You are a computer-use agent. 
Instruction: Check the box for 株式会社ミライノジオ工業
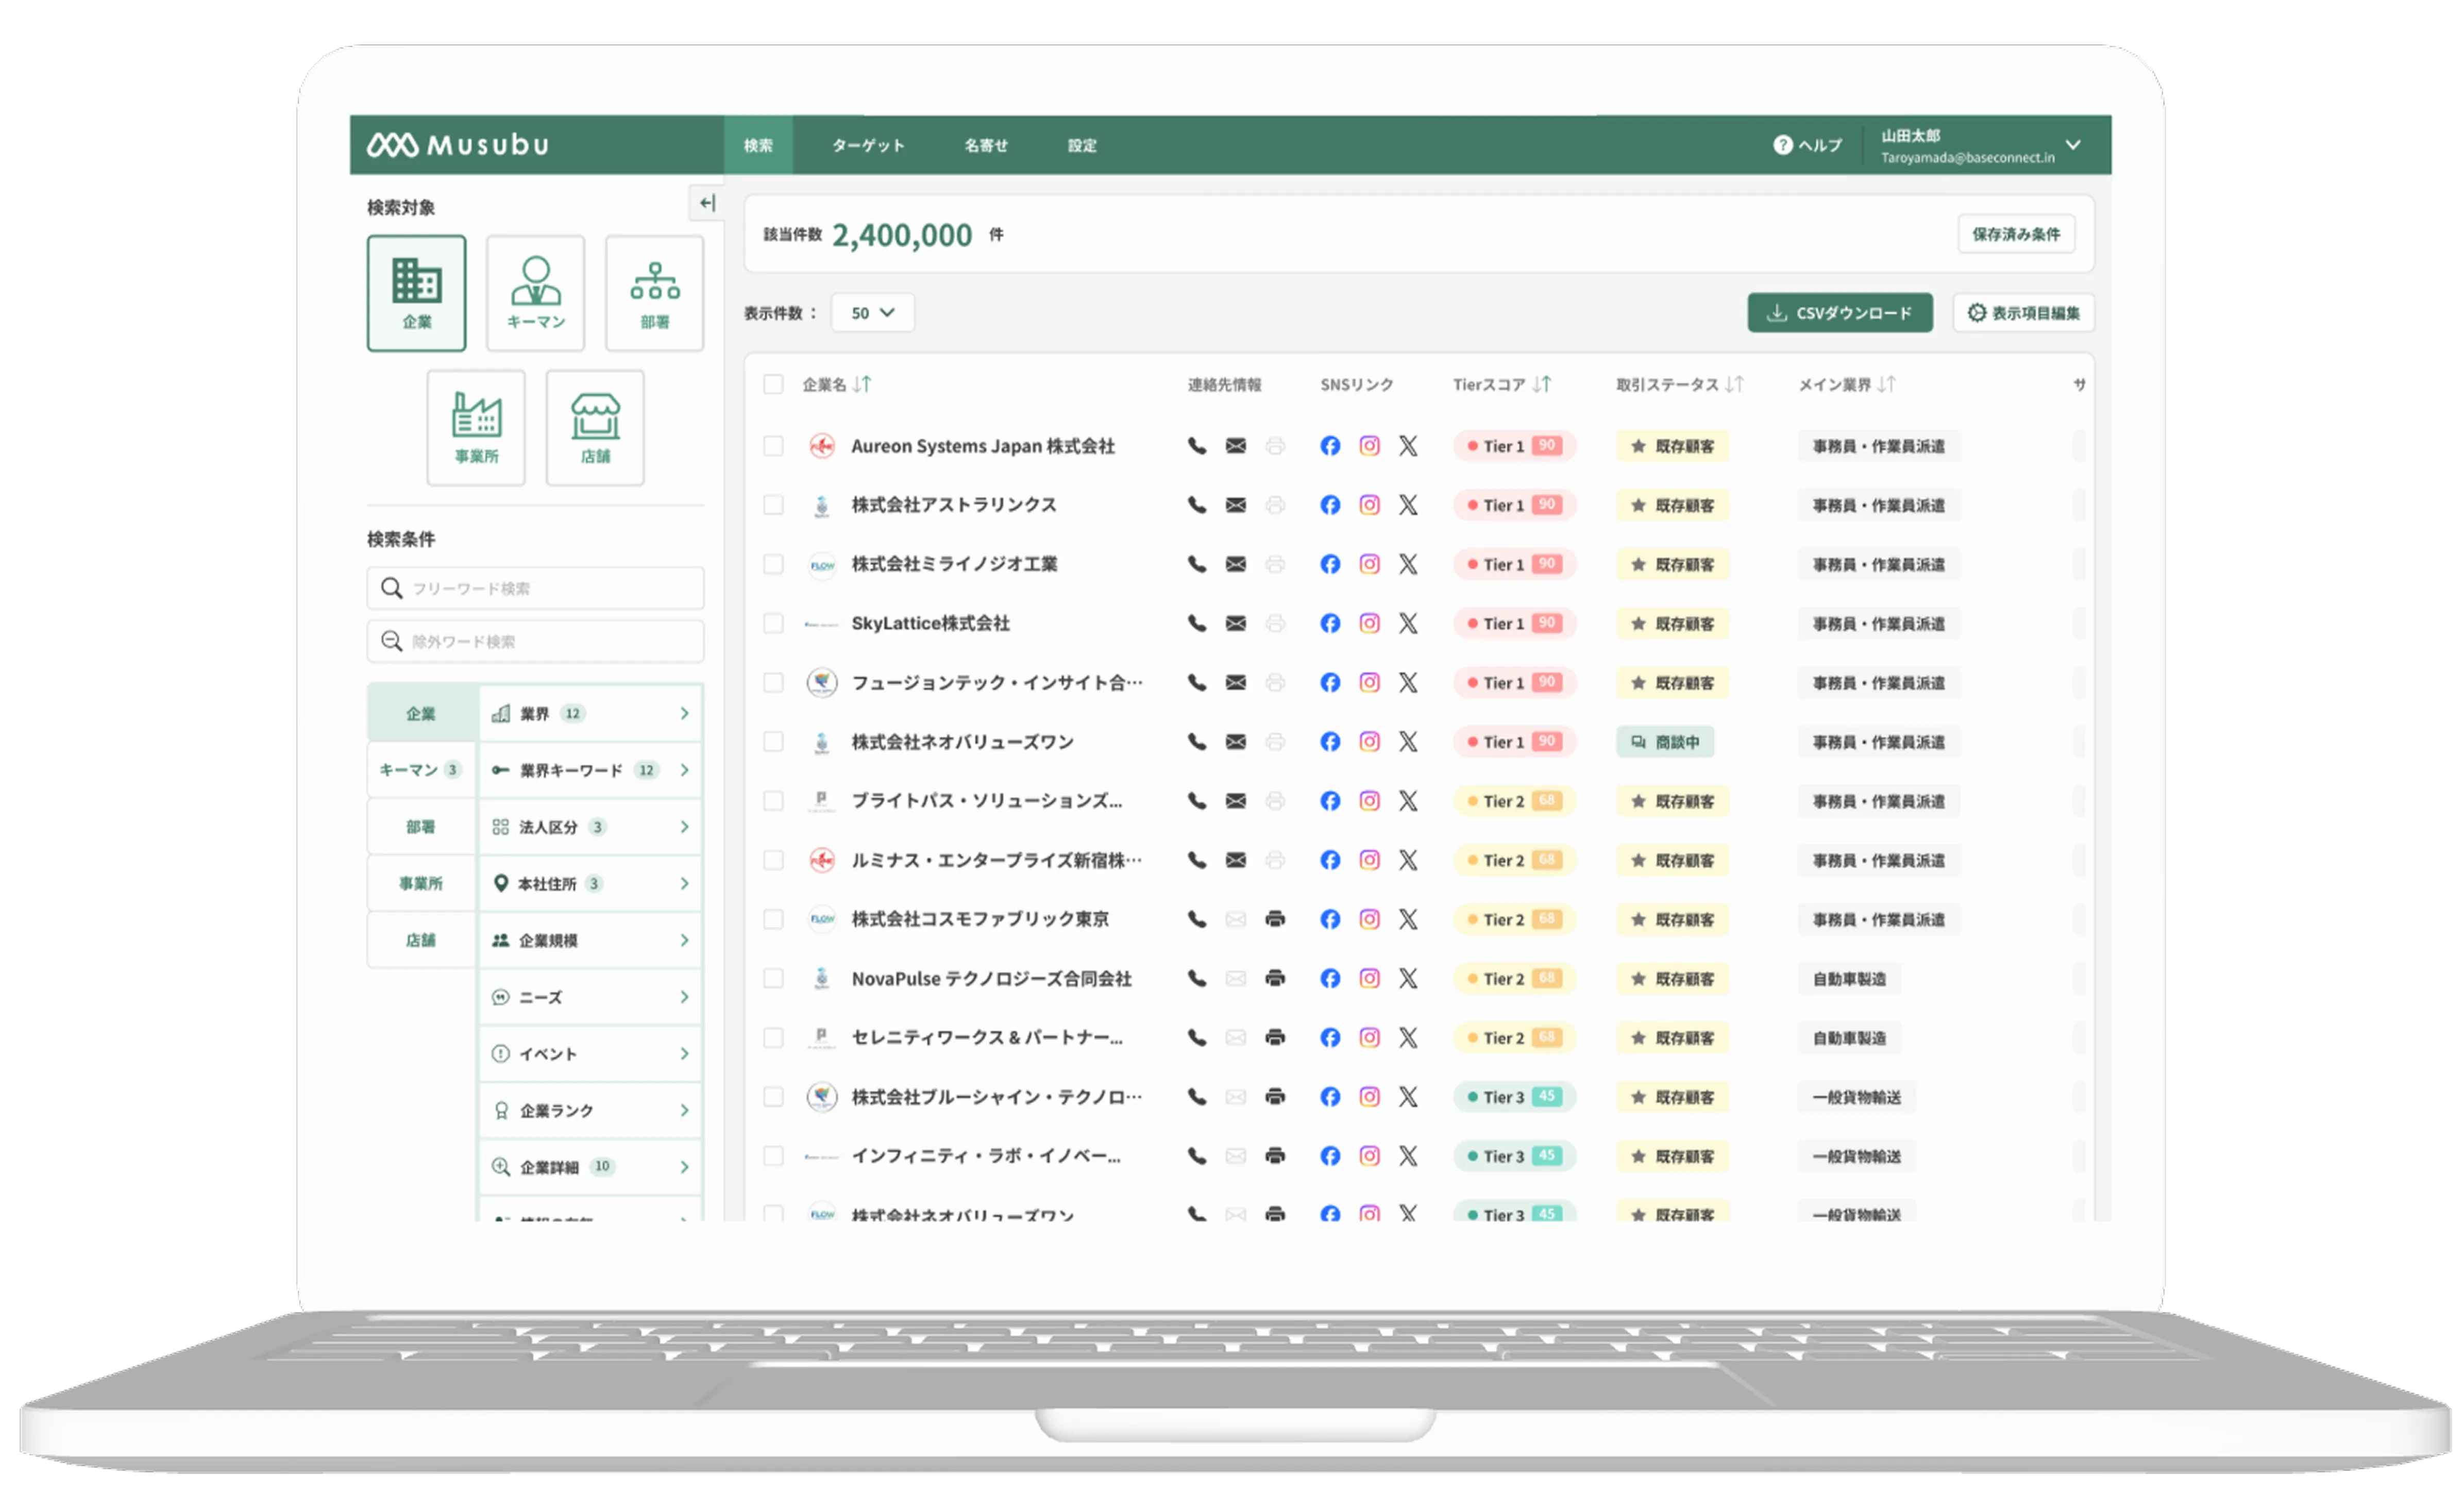773,564
